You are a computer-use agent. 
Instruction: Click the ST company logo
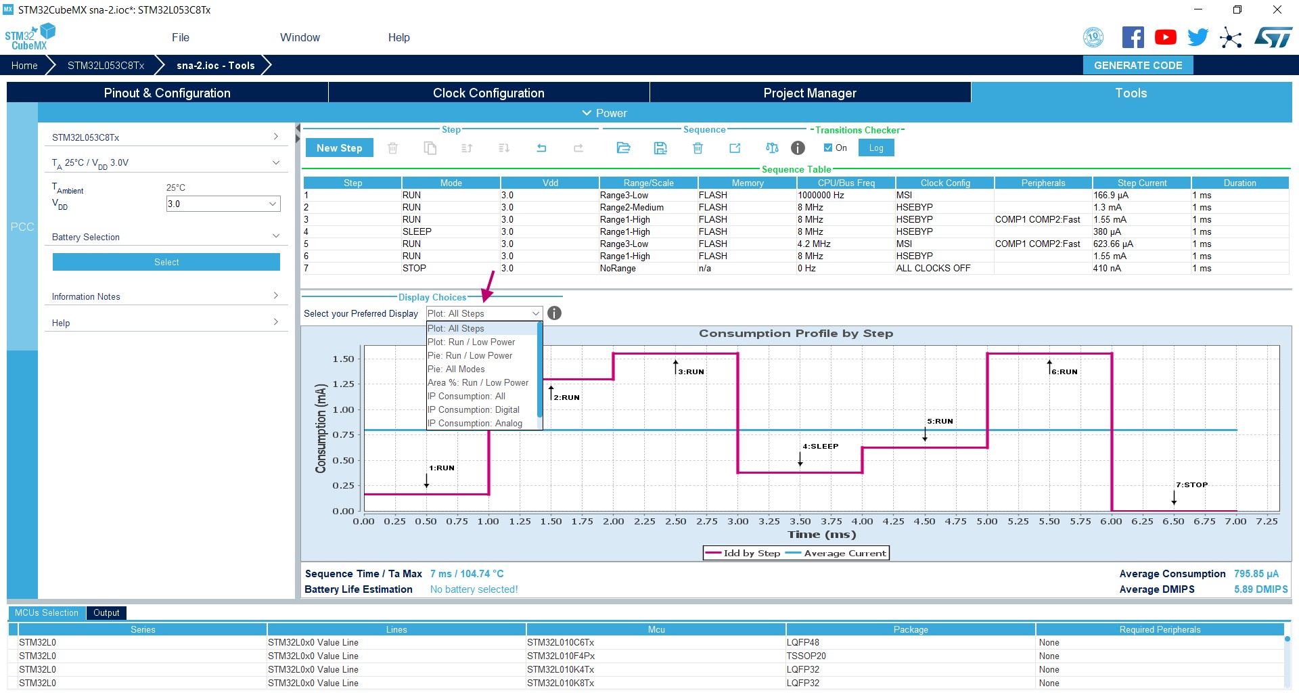[x=1273, y=37]
